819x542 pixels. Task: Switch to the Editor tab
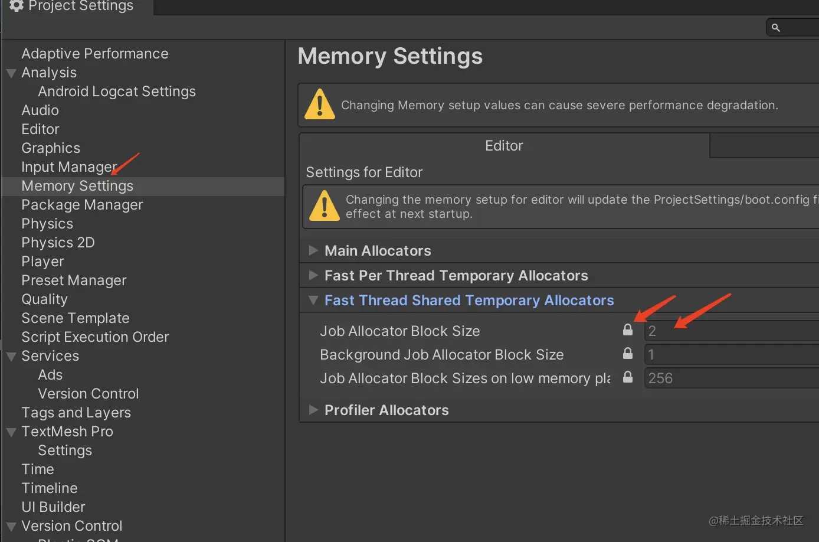pyautogui.click(x=504, y=146)
